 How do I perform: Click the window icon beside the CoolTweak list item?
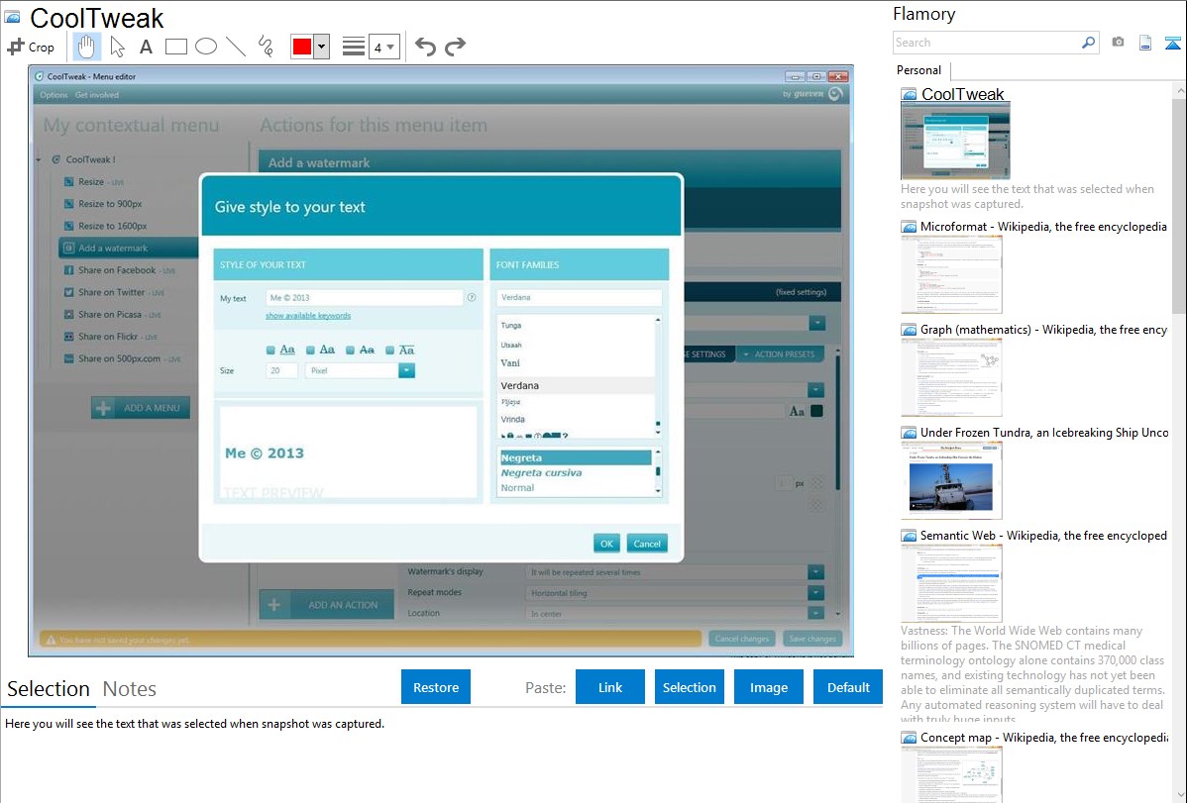click(909, 95)
